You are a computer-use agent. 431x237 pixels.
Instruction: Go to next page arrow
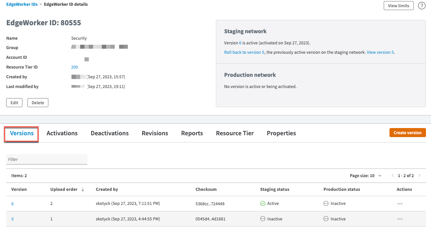point(419,176)
